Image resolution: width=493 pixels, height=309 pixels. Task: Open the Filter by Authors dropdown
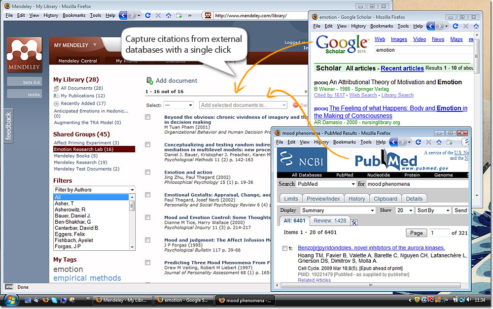pos(94,190)
